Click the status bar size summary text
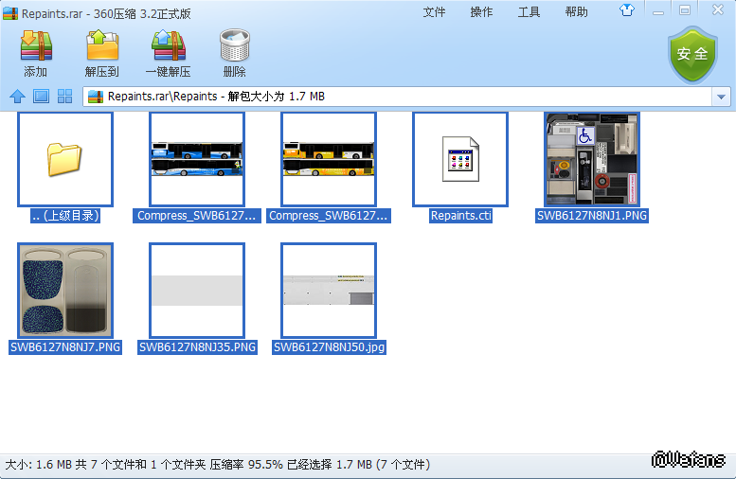 pos(217,465)
